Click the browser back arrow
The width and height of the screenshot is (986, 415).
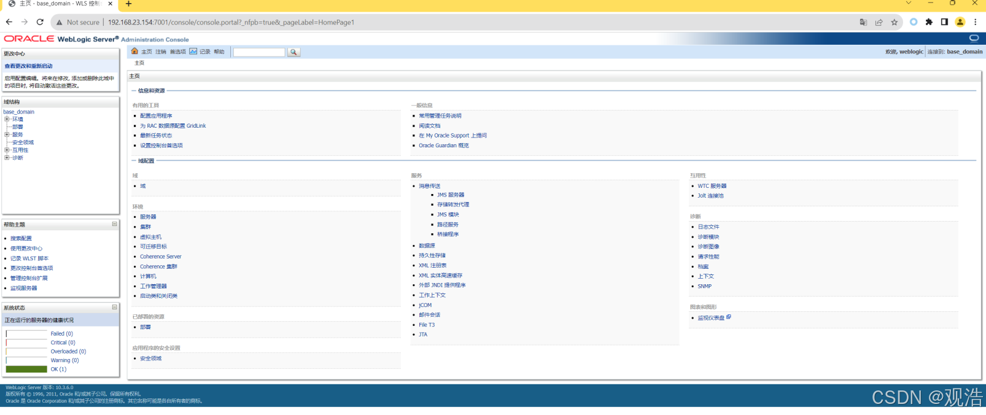9,22
